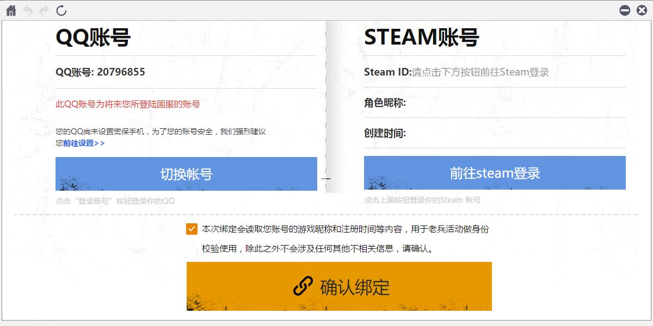The image size is (653, 326).
Task: Minimize the window with the minus icon
Action: tap(625, 10)
